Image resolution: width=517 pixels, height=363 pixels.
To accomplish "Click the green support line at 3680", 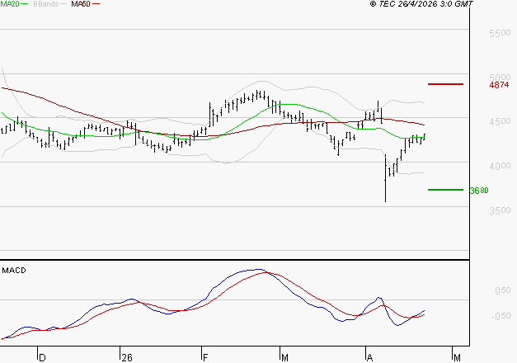I will (445, 190).
